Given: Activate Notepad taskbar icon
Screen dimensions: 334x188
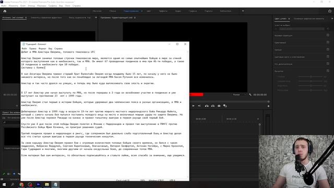Looking at the screenshot, I should tap(55, 184).
